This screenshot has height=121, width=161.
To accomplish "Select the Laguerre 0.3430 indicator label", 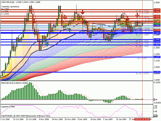I will point(8,107).
